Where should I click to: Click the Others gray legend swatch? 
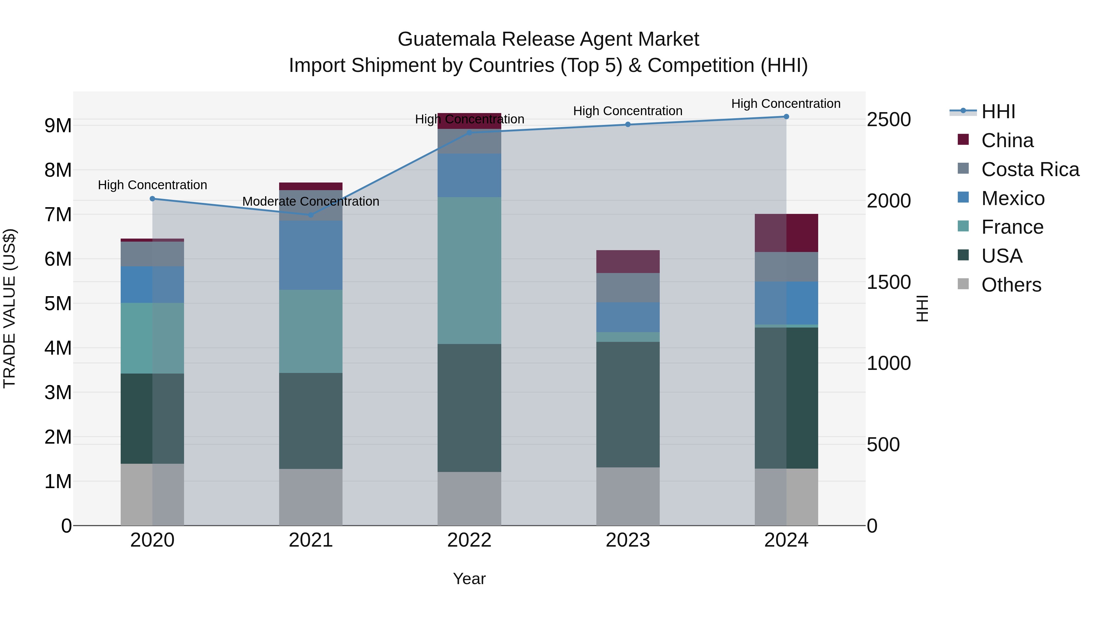(x=963, y=284)
